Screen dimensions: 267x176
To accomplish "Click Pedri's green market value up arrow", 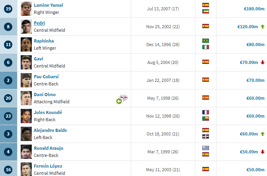I will coord(263,27).
